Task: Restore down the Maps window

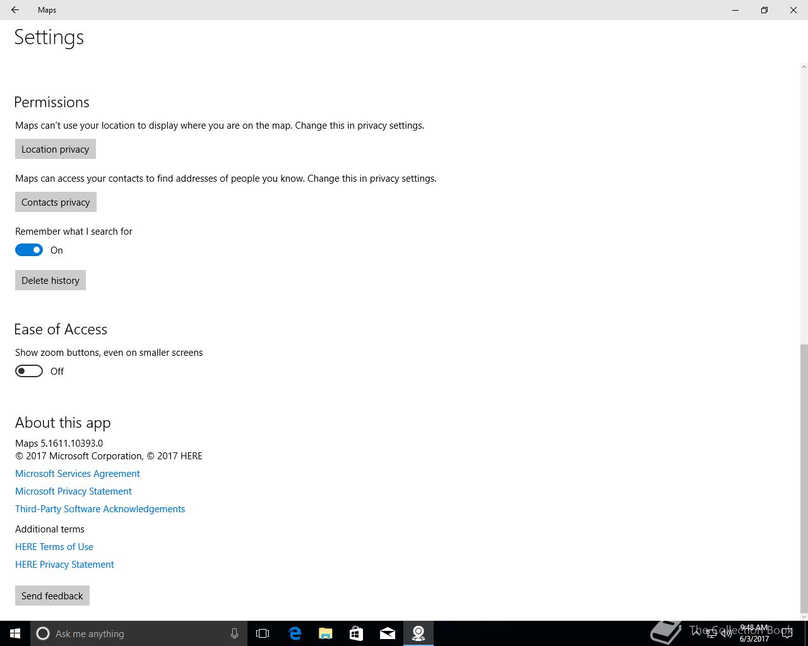Action: (x=764, y=10)
